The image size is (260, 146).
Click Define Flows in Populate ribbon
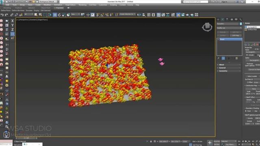(x=6, y=11)
